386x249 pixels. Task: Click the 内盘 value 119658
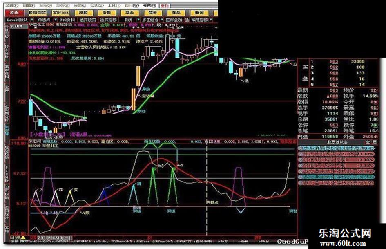[330, 136]
